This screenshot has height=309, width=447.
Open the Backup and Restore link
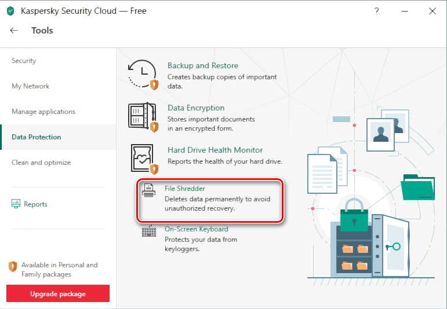[203, 65]
